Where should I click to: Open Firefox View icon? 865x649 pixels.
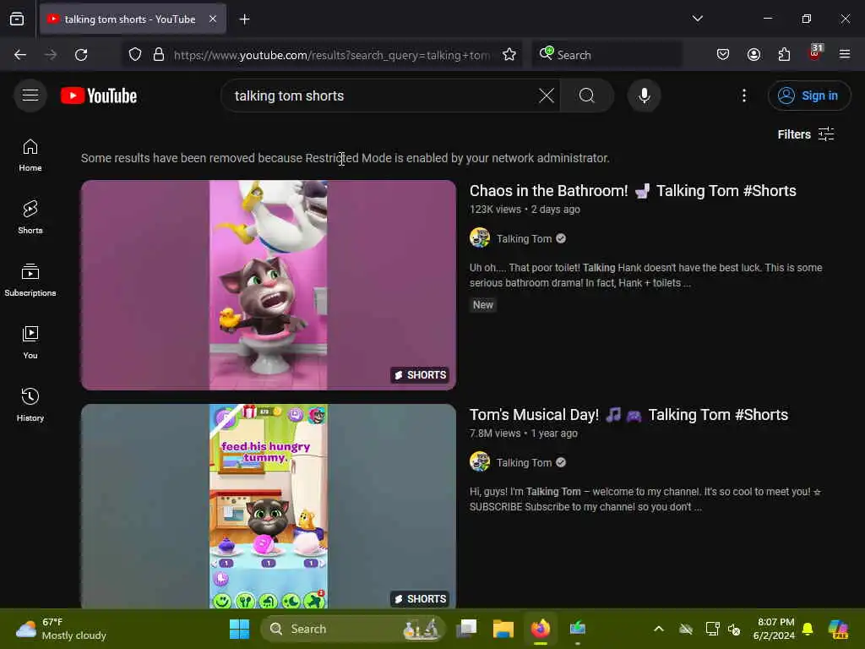pyautogui.click(x=17, y=19)
